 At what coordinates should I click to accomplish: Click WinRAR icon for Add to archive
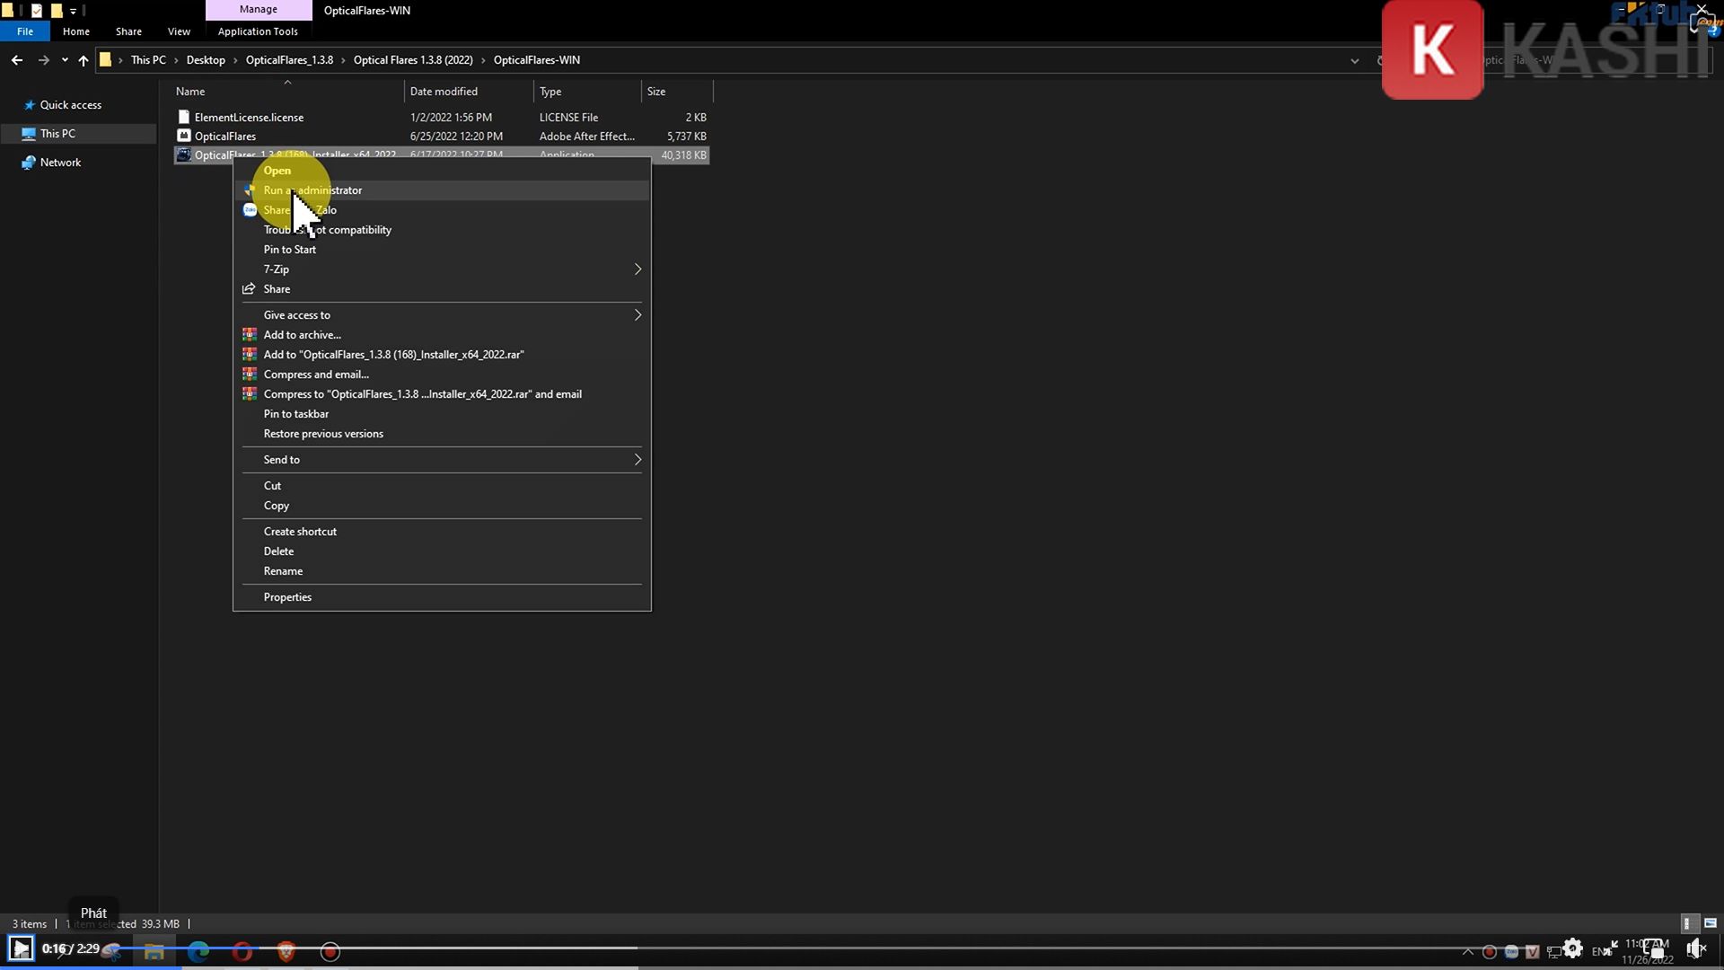250,335
